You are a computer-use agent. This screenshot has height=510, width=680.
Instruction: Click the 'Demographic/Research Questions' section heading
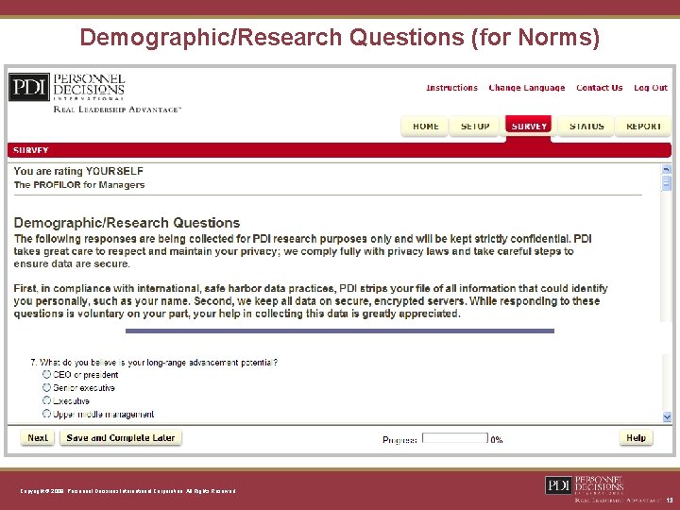(127, 223)
